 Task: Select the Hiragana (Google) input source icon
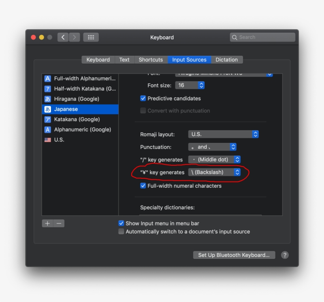[x=47, y=99]
